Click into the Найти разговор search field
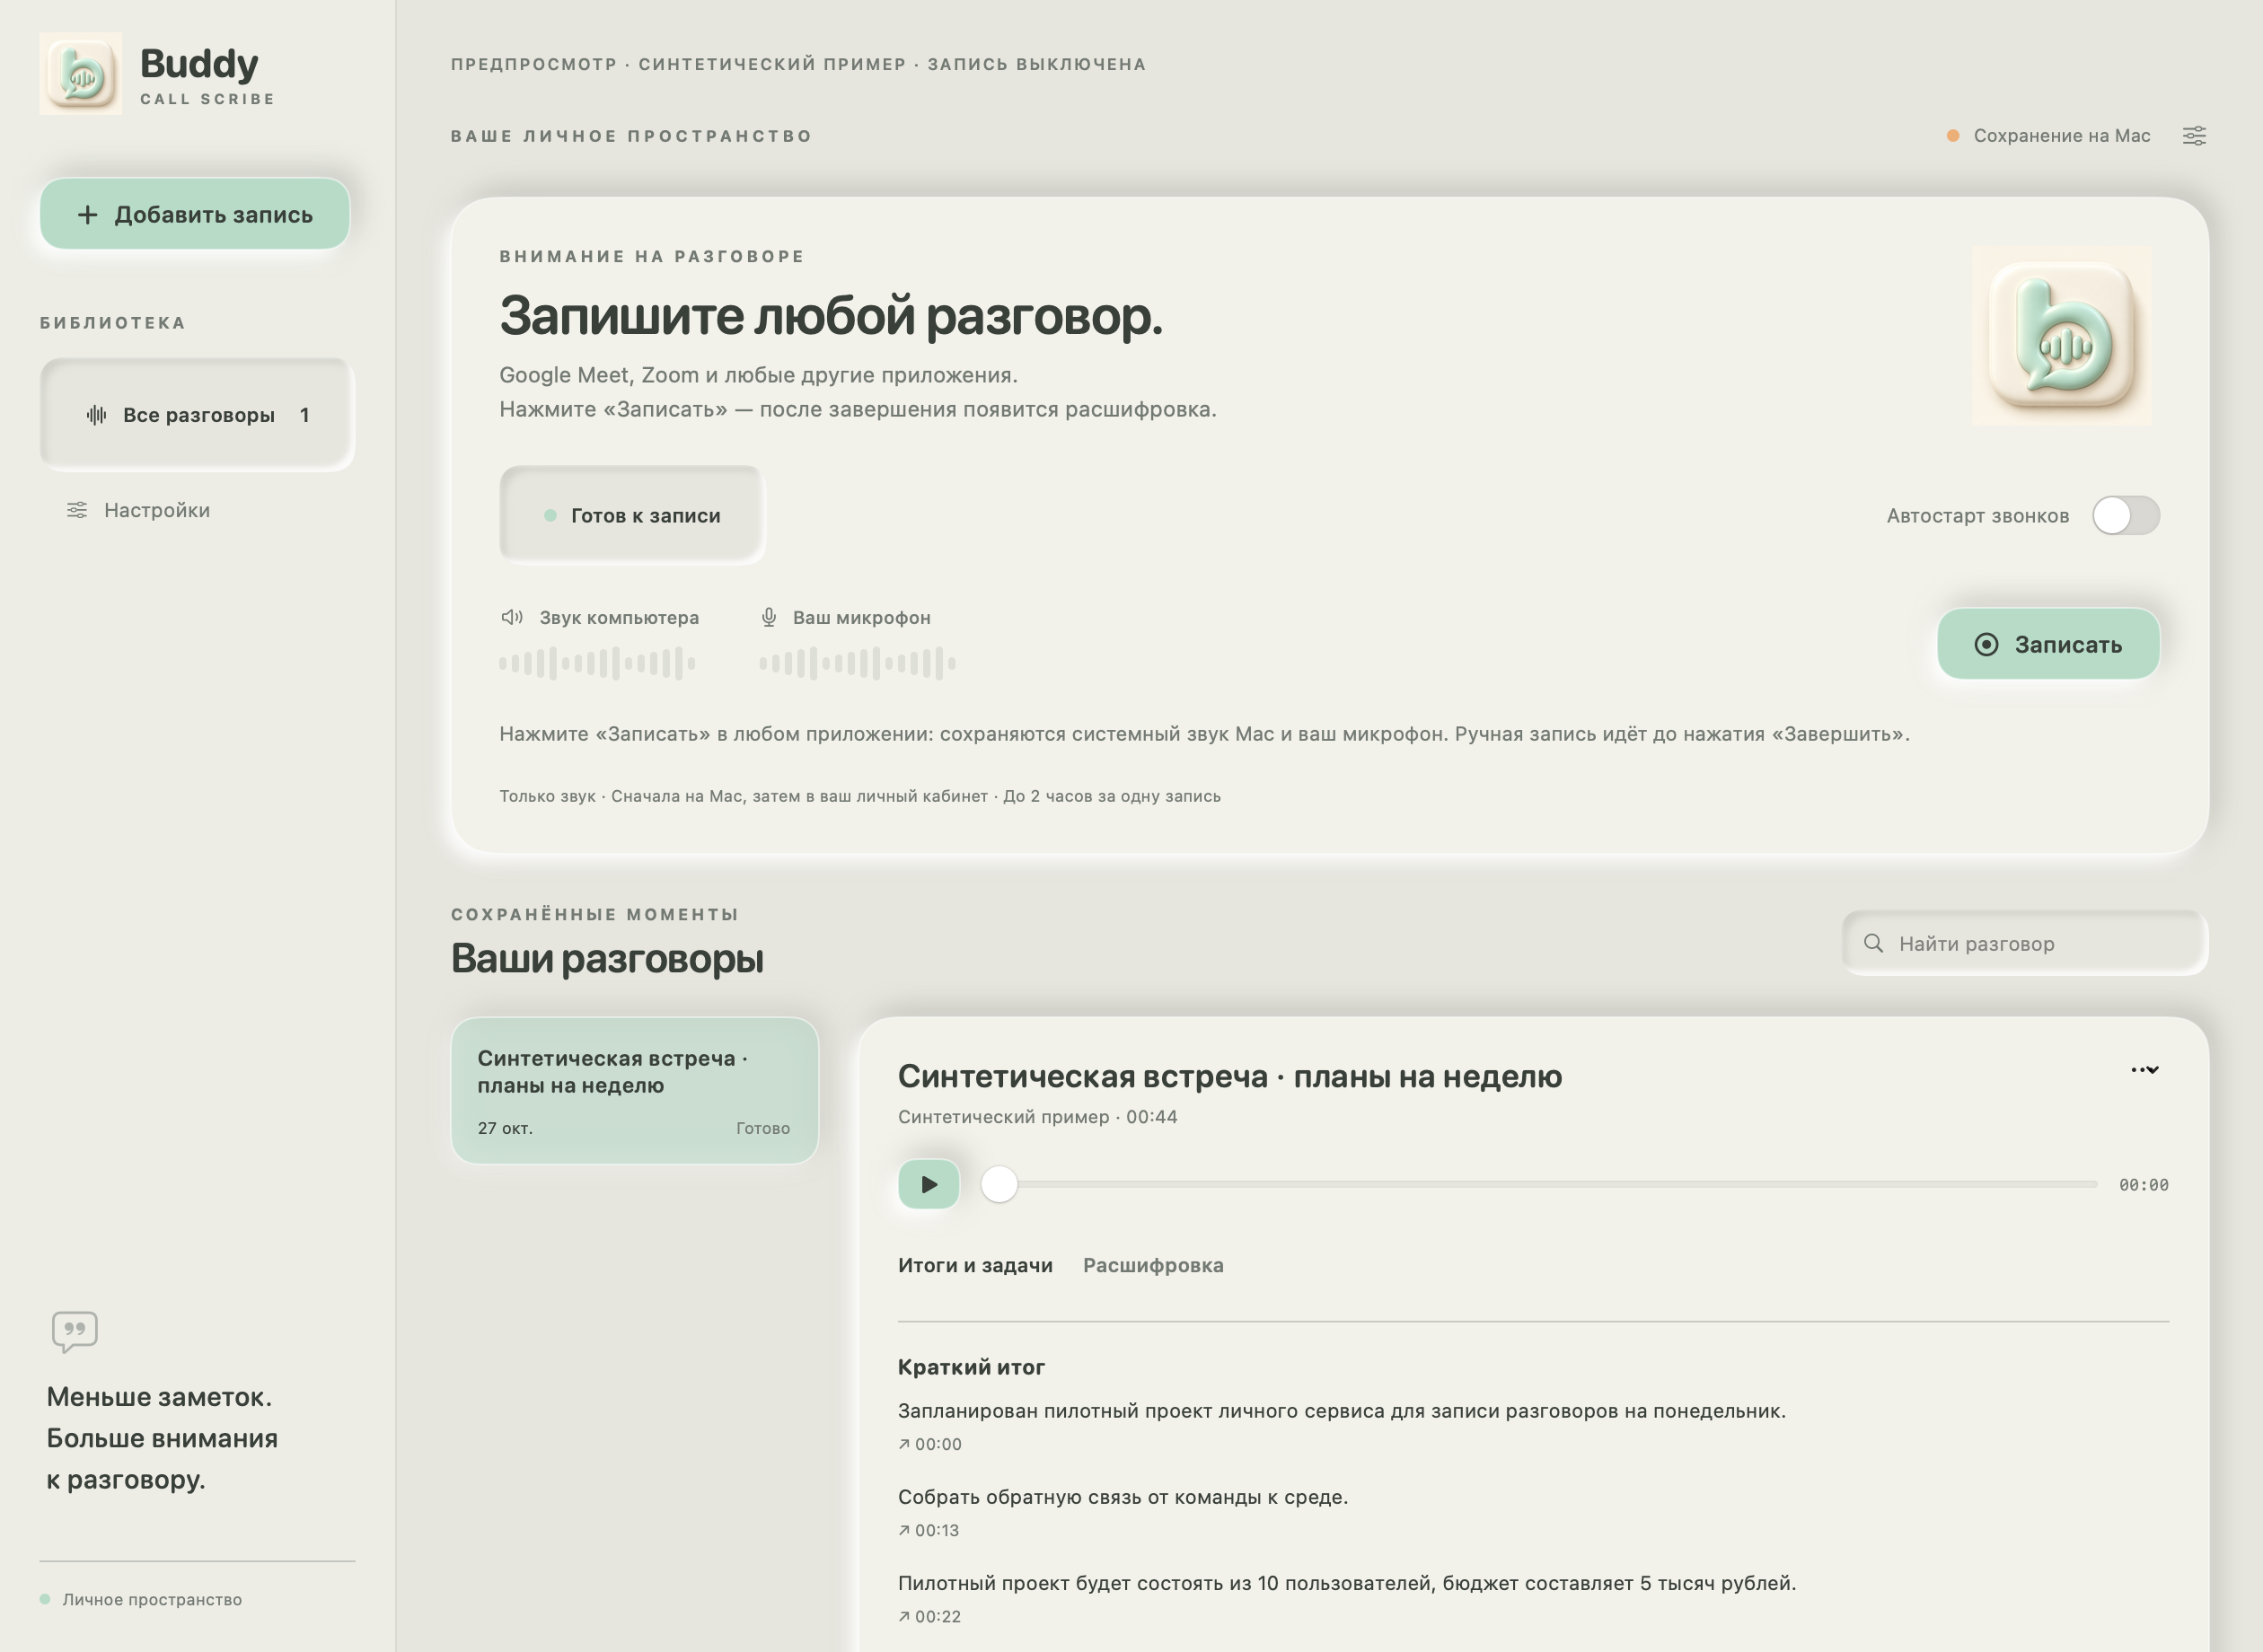Screen dimensions: 2263x1652 click(x=2025, y=943)
